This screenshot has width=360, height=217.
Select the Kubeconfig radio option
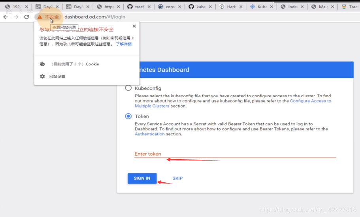click(128, 88)
